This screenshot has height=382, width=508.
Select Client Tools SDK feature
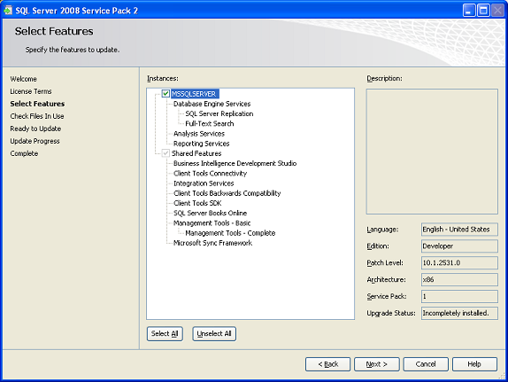(197, 203)
